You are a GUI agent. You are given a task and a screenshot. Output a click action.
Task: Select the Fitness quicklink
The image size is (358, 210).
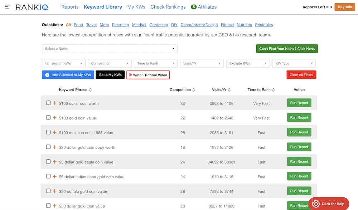(x=227, y=25)
